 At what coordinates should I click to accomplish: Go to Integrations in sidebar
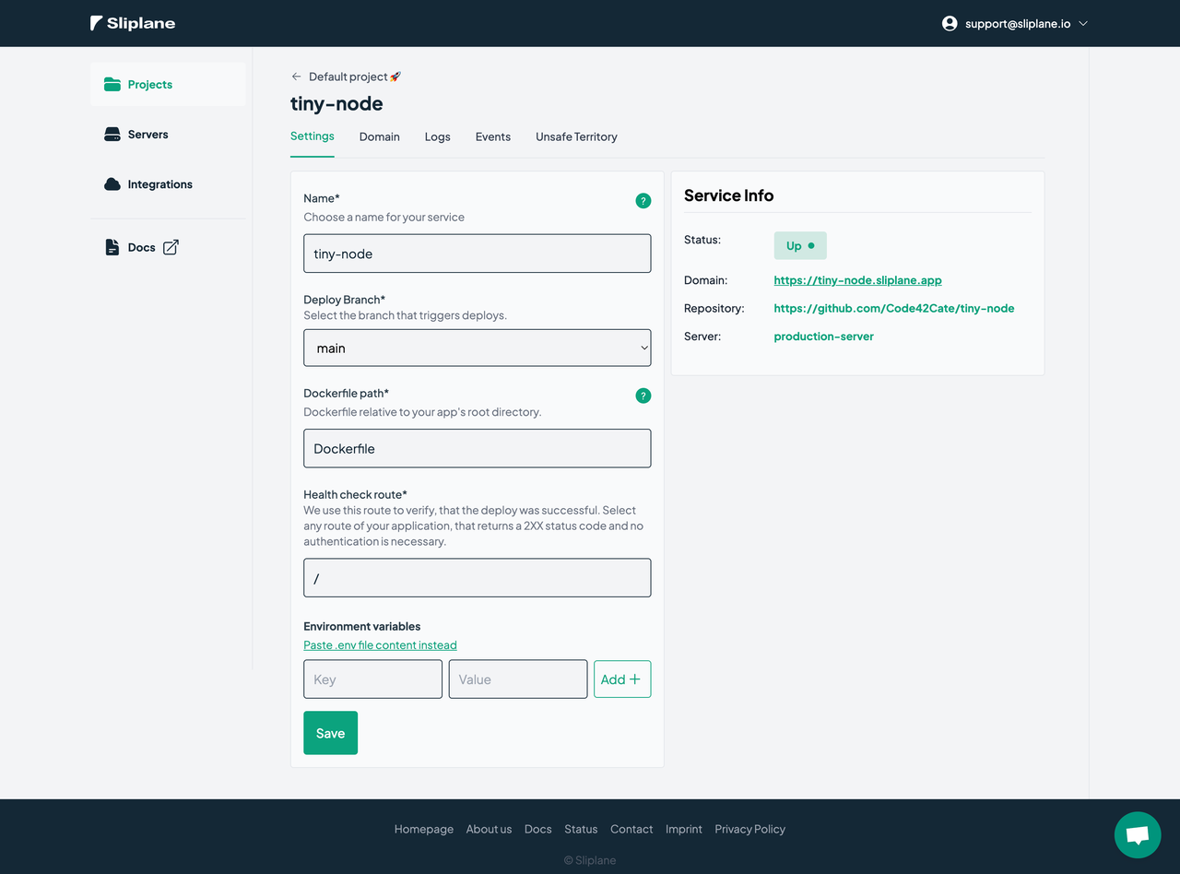[x=168, y=184]
